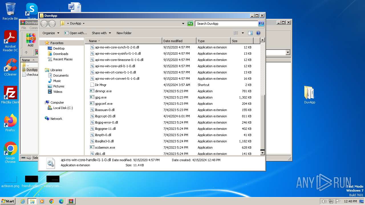This screenshot has height=205, width=365.
Task: Click the file list scroll up arrow
Action: [263, 40]
